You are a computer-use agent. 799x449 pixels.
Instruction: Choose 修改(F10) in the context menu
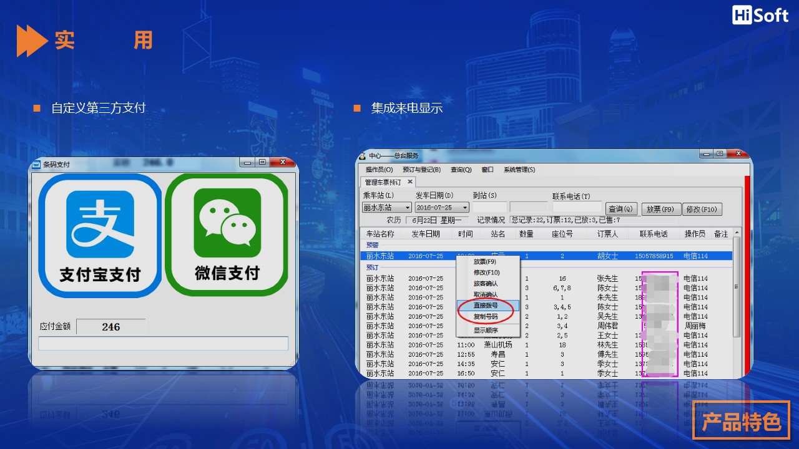pyautogui.click(x=488, y=273)
